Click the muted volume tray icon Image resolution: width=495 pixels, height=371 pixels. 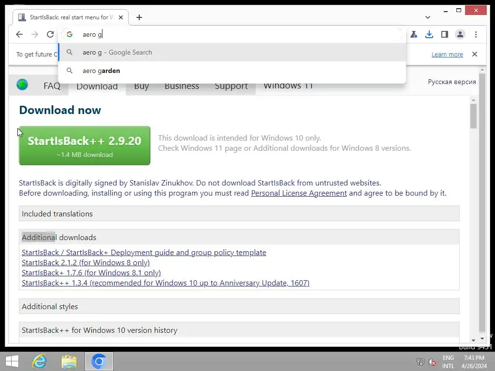pos(432,361)
